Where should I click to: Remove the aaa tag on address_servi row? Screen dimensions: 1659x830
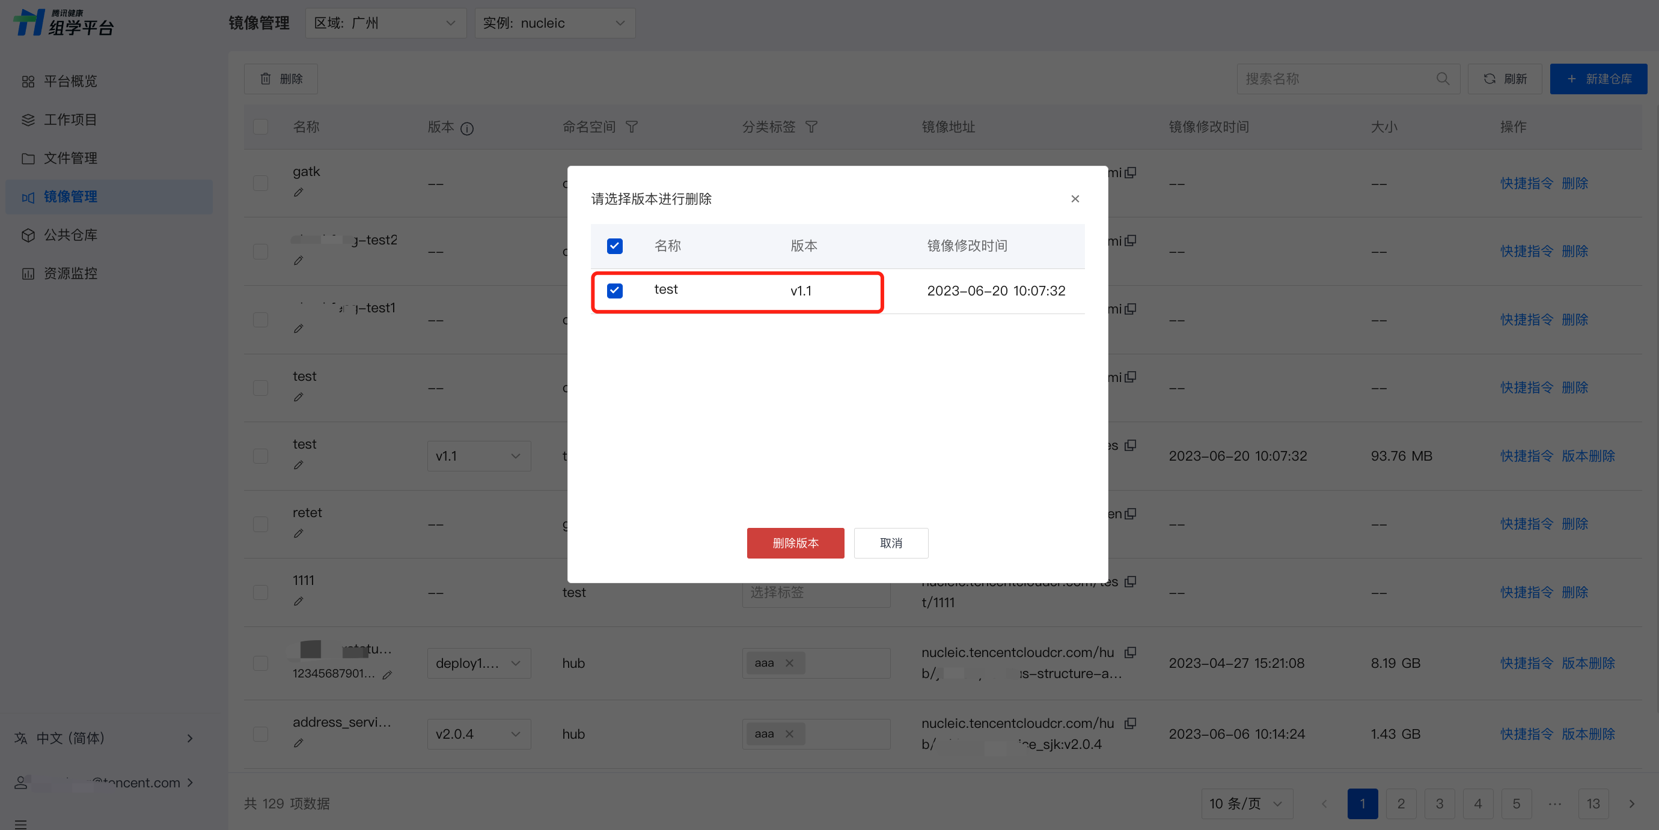pos(790,733)
